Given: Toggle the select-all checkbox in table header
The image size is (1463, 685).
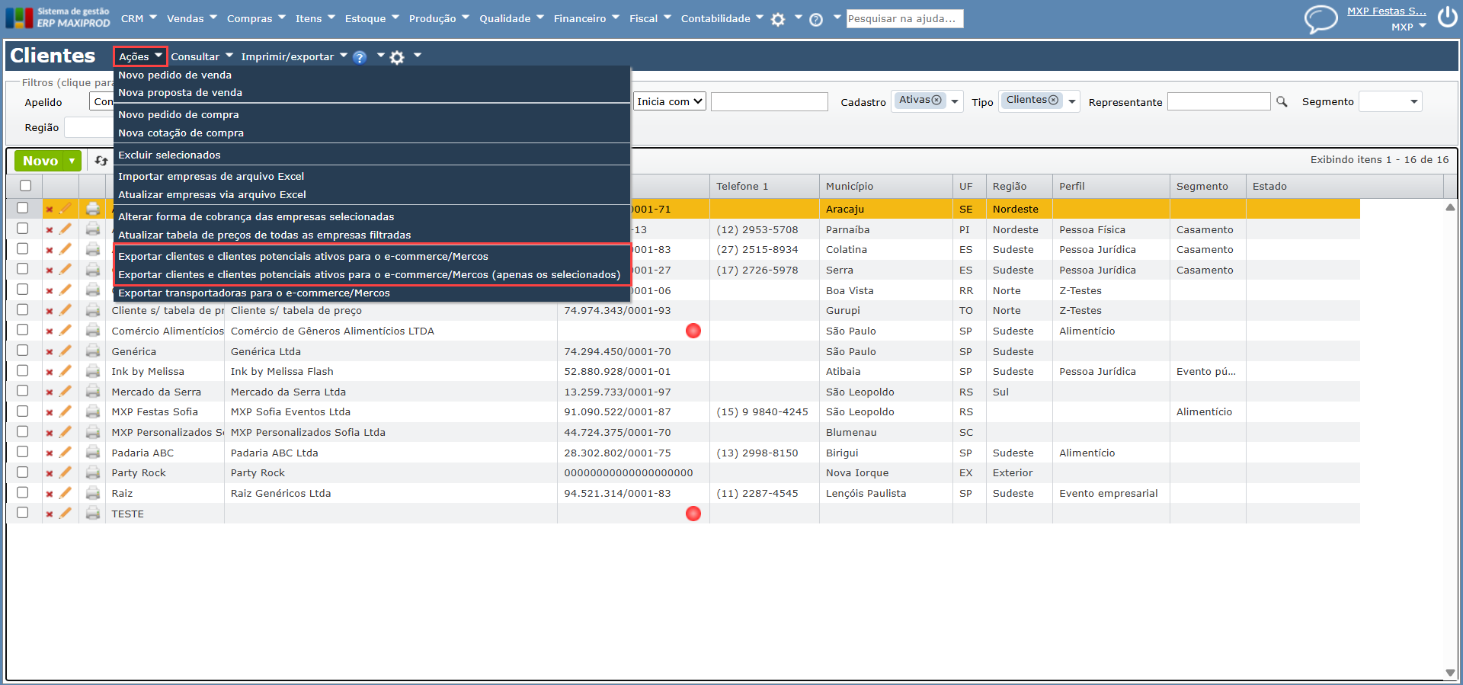Looking at the screenshot, I should pyautogui.click(x=25, y=186).
